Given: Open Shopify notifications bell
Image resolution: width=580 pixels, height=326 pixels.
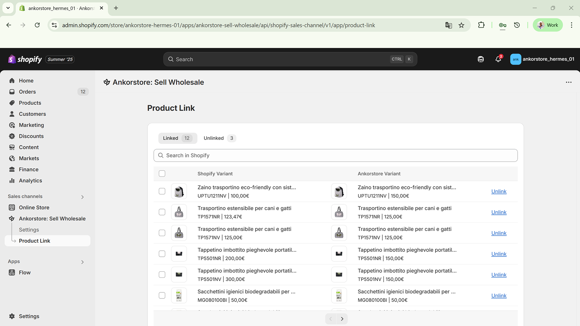Looking at the screenshot, I should point(498,59).
